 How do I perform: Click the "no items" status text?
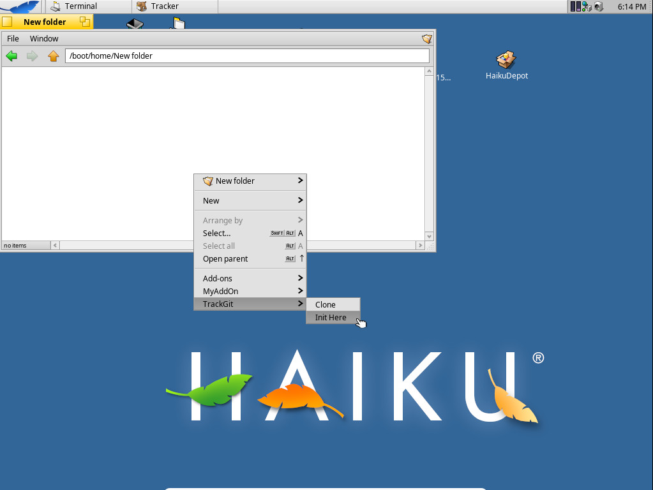[15, 246]
